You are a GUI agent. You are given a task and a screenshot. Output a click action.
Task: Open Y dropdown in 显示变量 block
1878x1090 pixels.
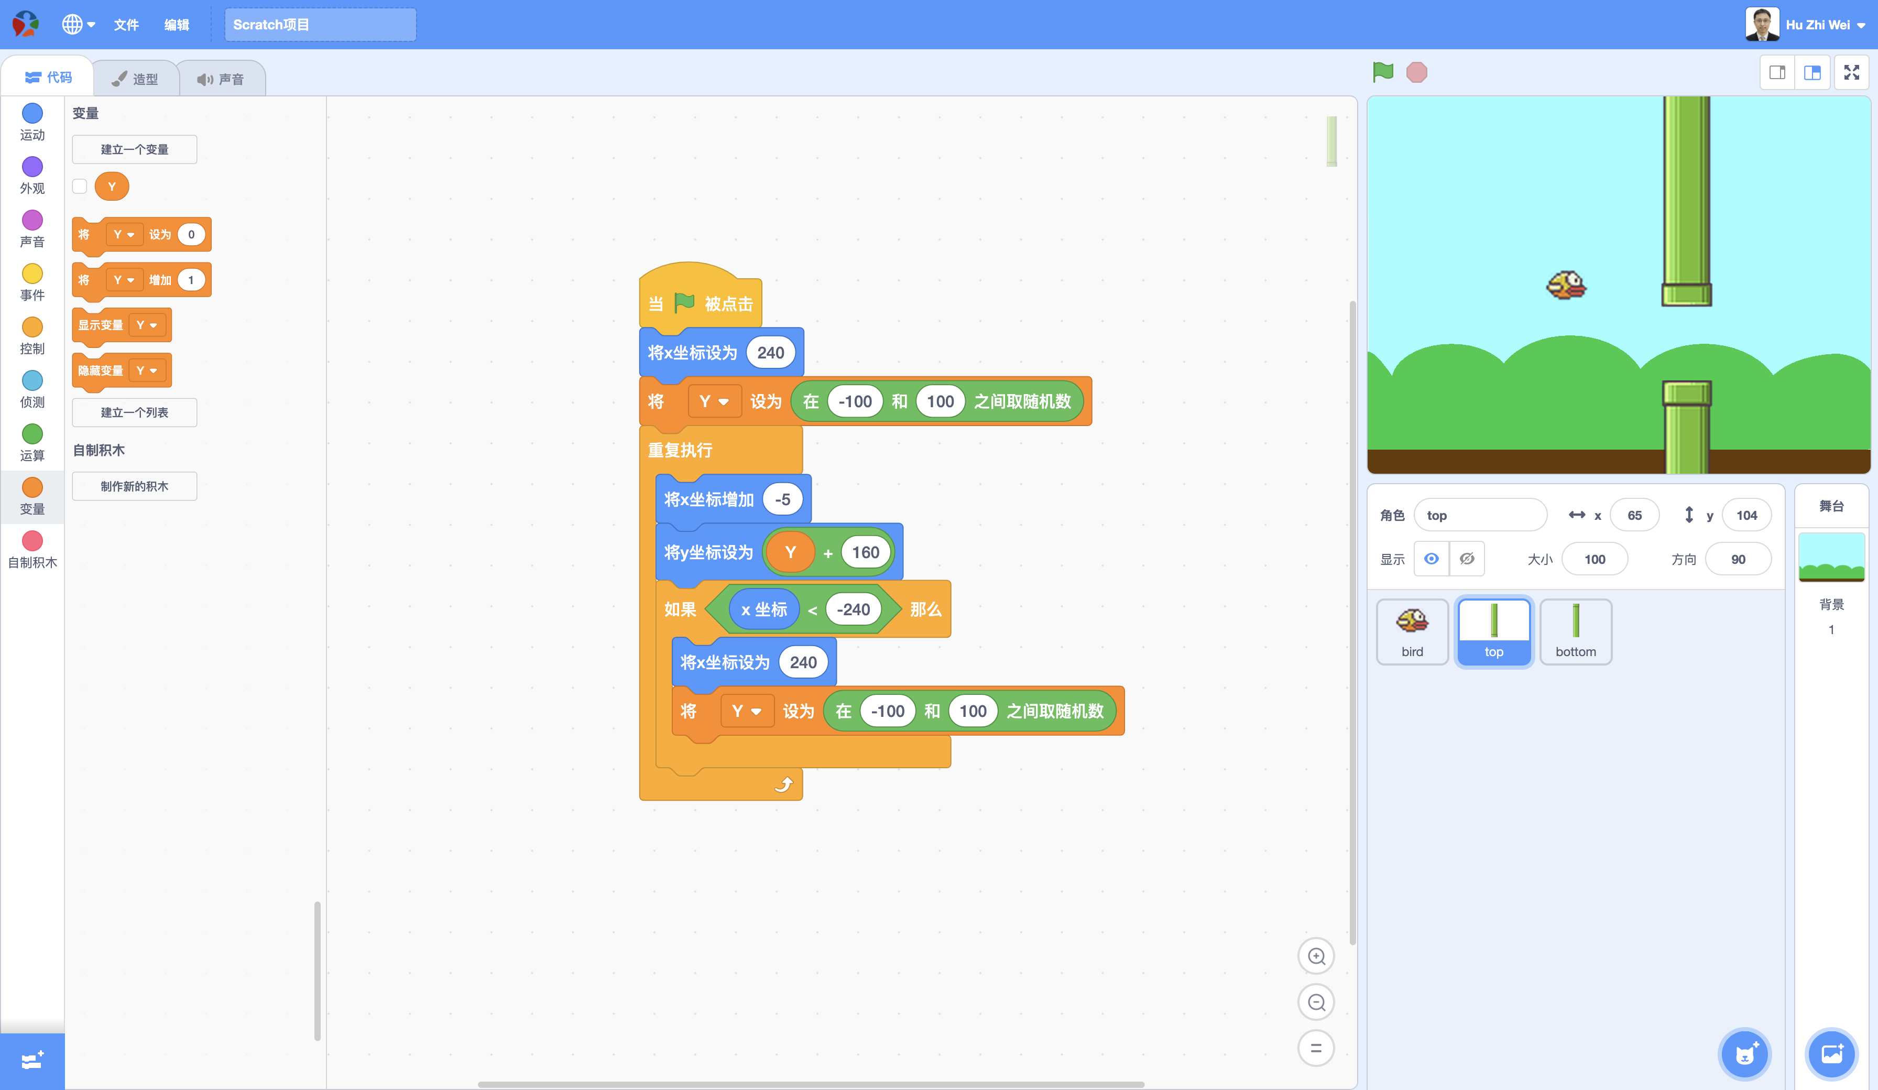pos(147,325)
